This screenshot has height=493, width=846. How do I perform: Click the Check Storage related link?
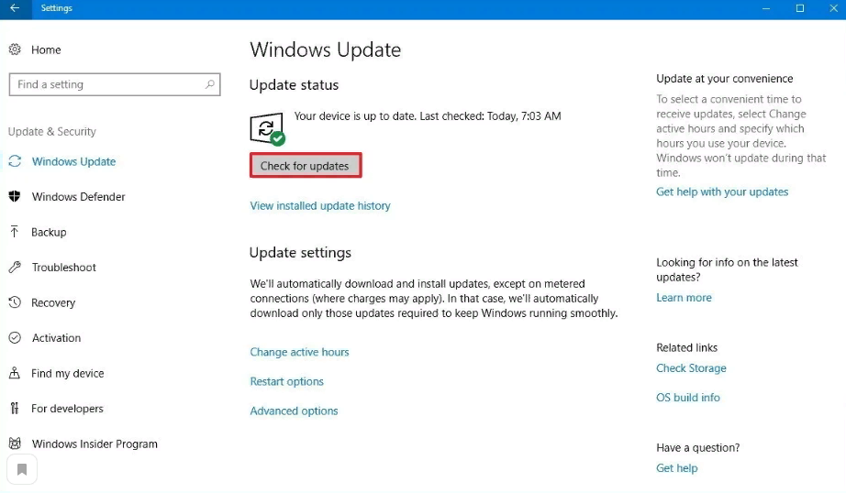click(x=691, y=368)
